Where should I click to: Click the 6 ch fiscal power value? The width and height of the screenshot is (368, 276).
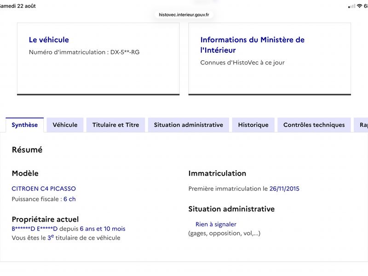tap(69, 199)
